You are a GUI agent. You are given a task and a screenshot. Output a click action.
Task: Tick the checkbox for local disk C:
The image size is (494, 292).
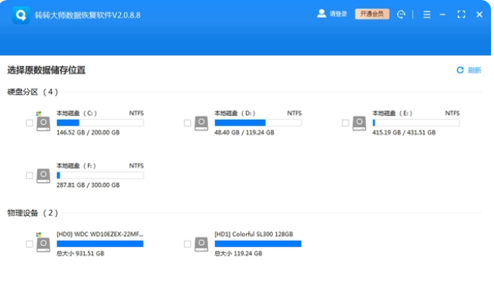[29, 123]
